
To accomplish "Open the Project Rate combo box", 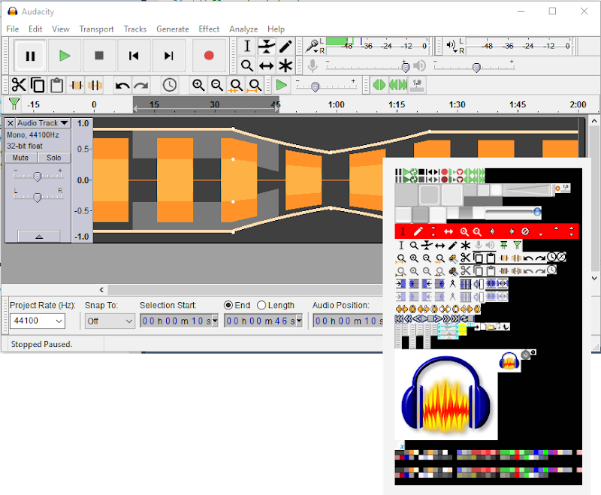I will click(x=37, y=321).
